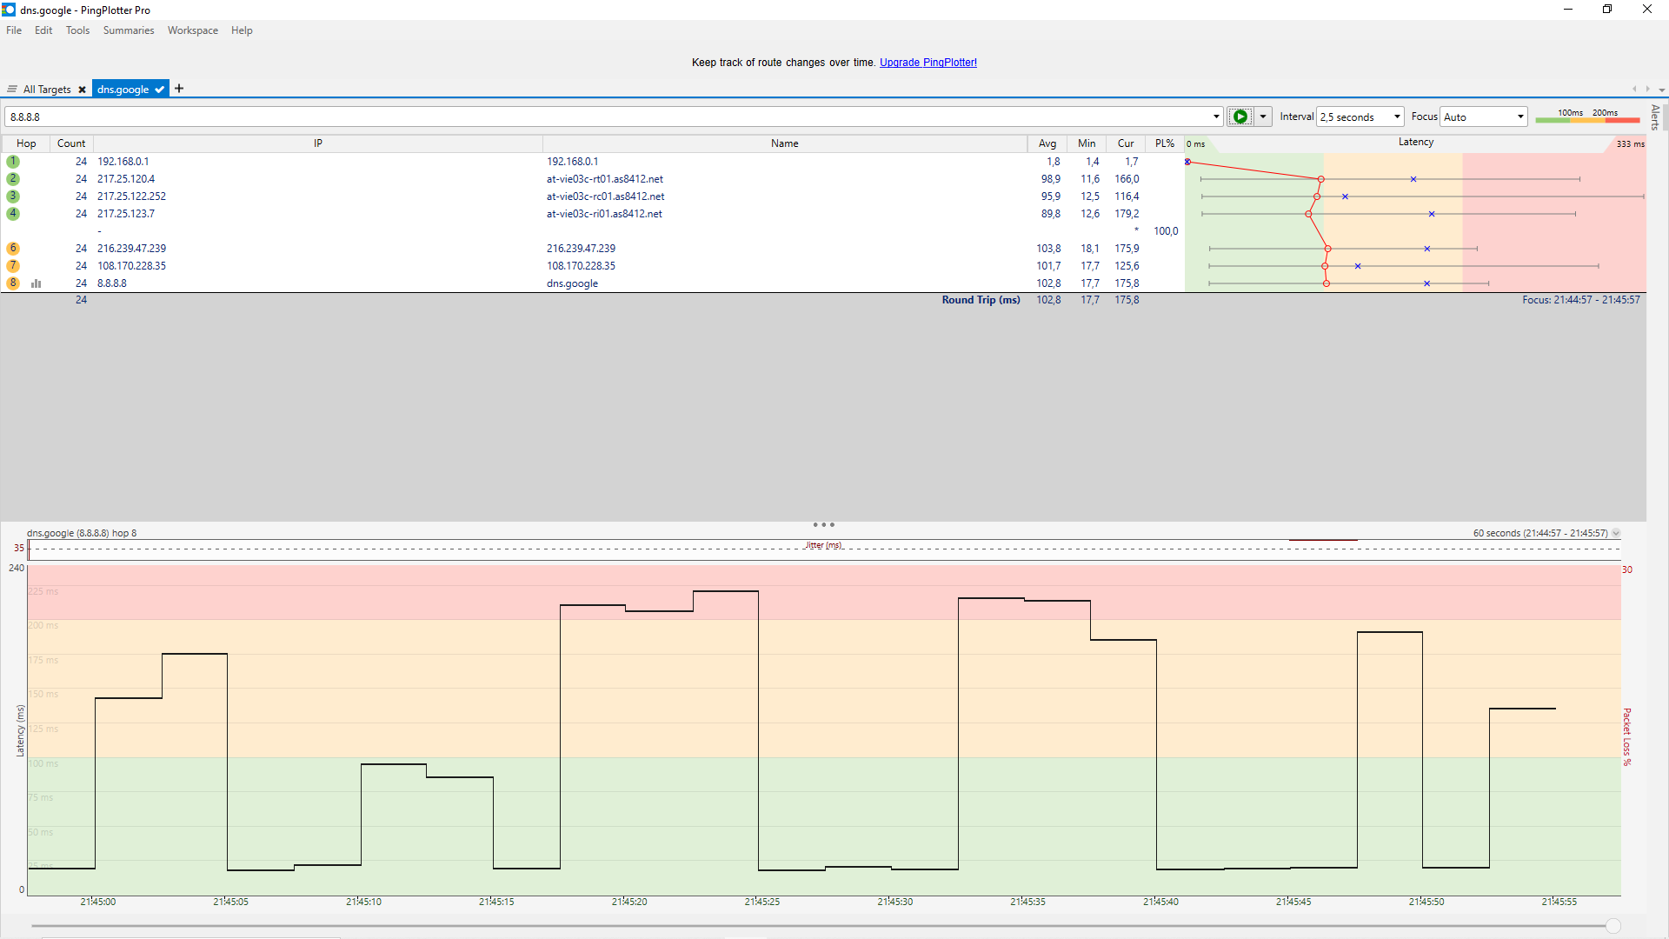Click the checkmark on the dns.google tab

[x=160, y=90]
